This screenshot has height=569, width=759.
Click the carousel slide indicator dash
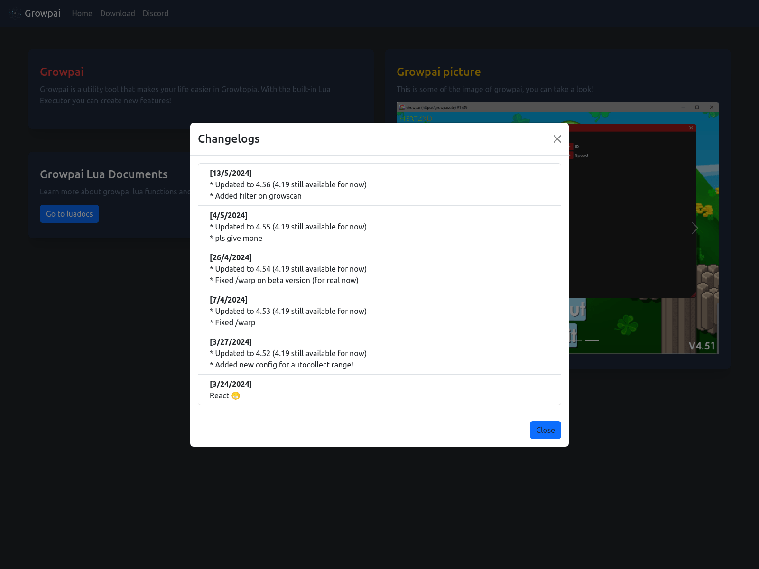[592, 340]
